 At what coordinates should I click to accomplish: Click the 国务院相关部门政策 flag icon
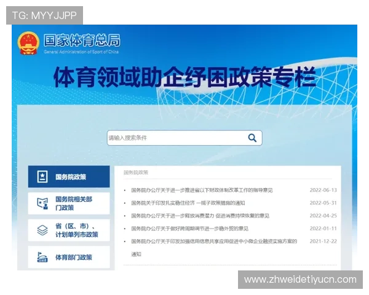42,203
